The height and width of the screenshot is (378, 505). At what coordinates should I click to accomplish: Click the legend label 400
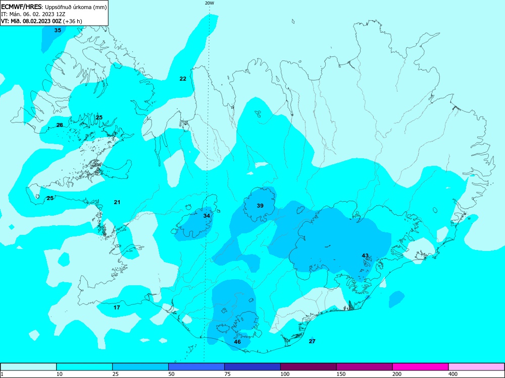(x=453, y=374)
